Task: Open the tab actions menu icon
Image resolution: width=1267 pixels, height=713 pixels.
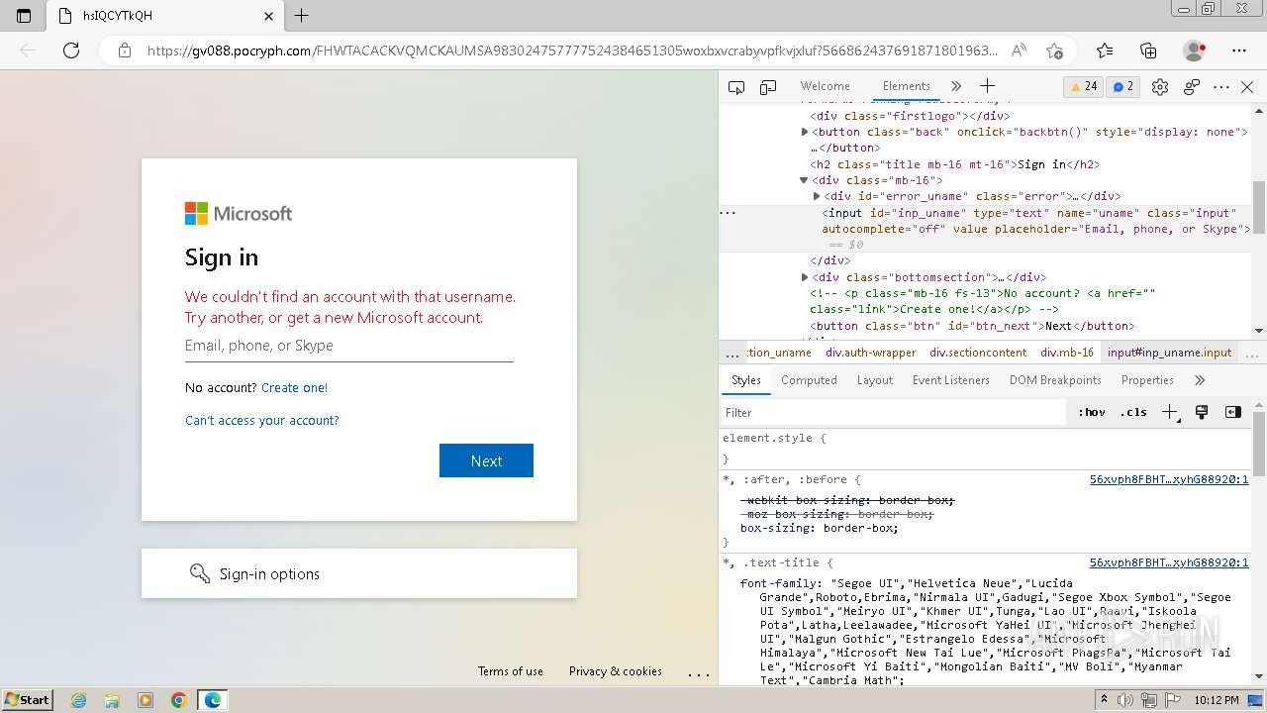Action: click(x=24, y=16)
